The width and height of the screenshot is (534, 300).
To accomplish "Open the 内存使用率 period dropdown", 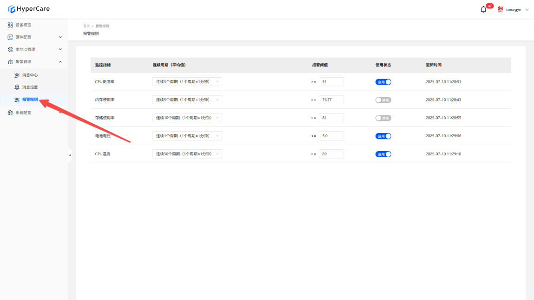I will pyautogui.click(x=187, y=100).
